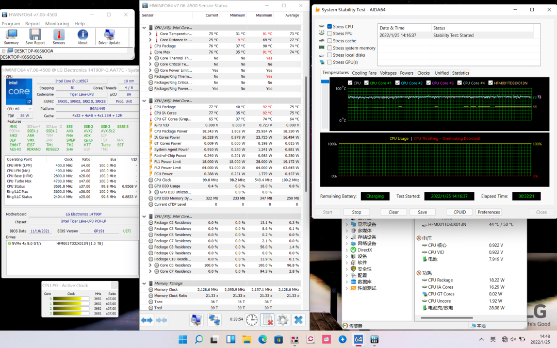Open the Monitoring menu
This screenshot has height=348, width=557.
(57, 24)
